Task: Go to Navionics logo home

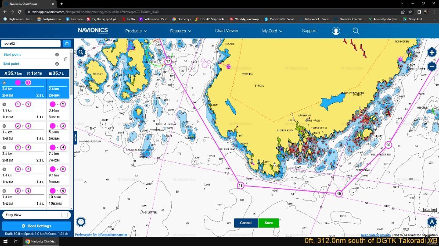Action: [93, 31]
